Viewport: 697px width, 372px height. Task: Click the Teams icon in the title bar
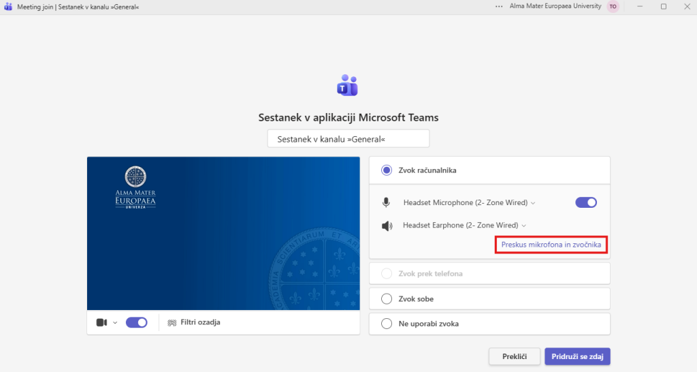[8, 7]
